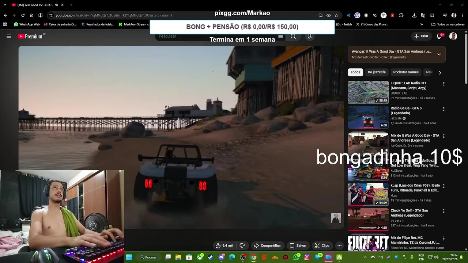Open Discord from the taskbar

(x=221, y=257)
